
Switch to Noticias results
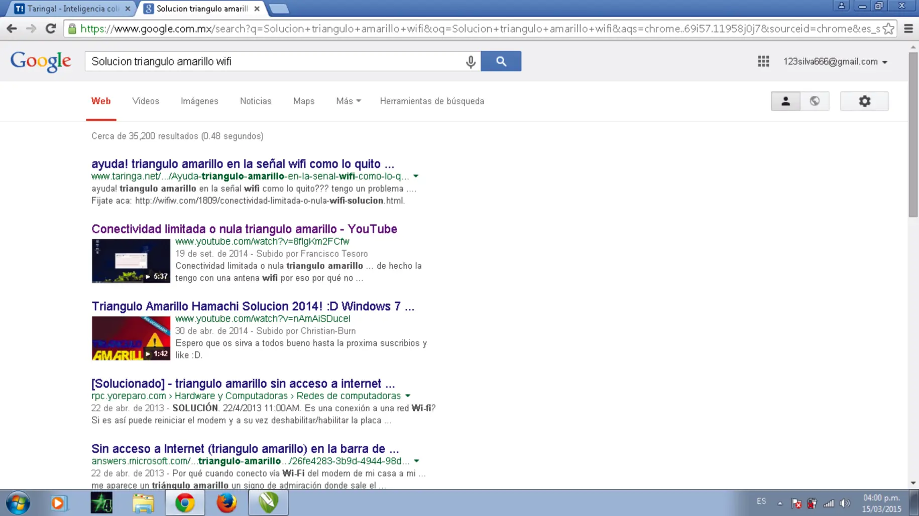[x=256, y=101]
